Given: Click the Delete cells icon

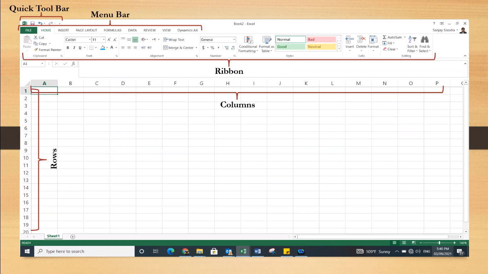Looking at the screenshot, I should click(x=361, y=40).
